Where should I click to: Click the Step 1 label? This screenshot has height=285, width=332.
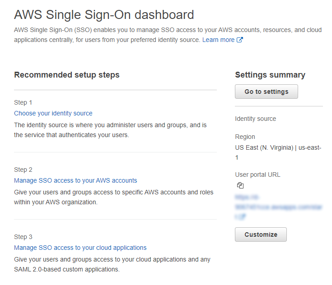[x=23, y=102]
